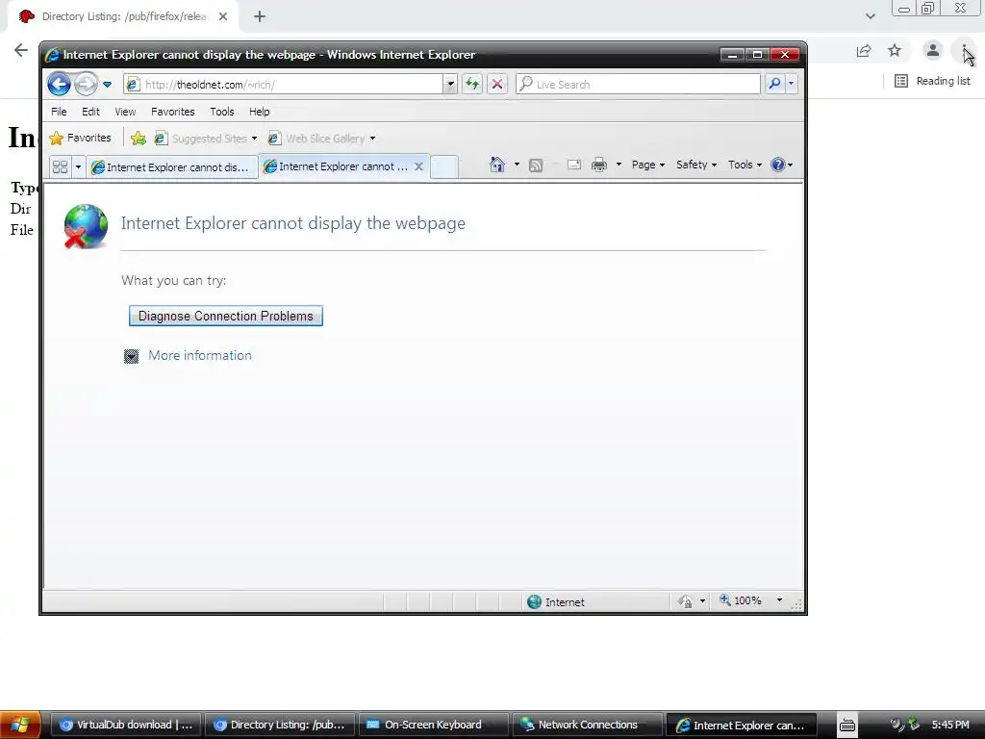Open Chrome profile avatar icon

[933, 50]
